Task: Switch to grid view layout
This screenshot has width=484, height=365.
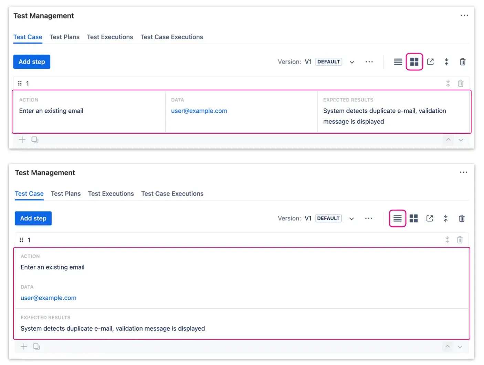Action: click(x=414, y=62)
